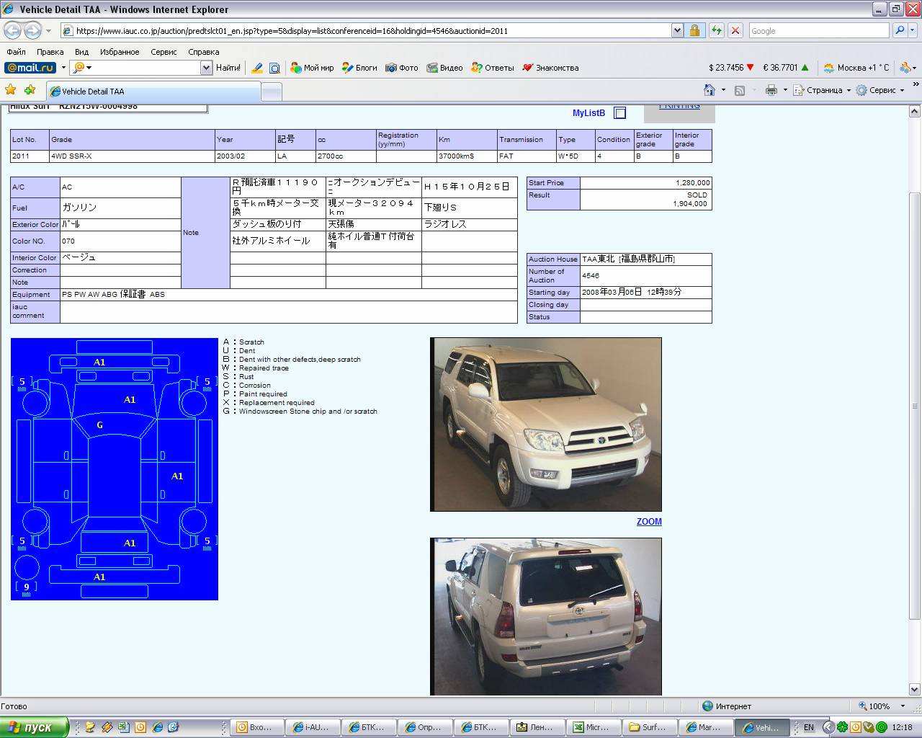Switch to the Micr... Excel taskbar button
Screen dimensions: 922x738
click(x=594, y=727)
